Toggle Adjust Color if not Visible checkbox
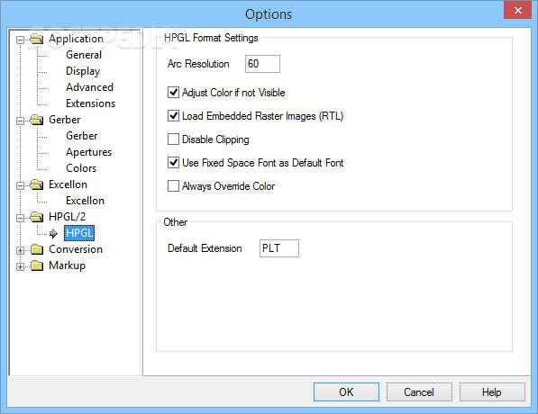Image resolution: width=538 pixels, height=414 pixels. tap(173, 93)
